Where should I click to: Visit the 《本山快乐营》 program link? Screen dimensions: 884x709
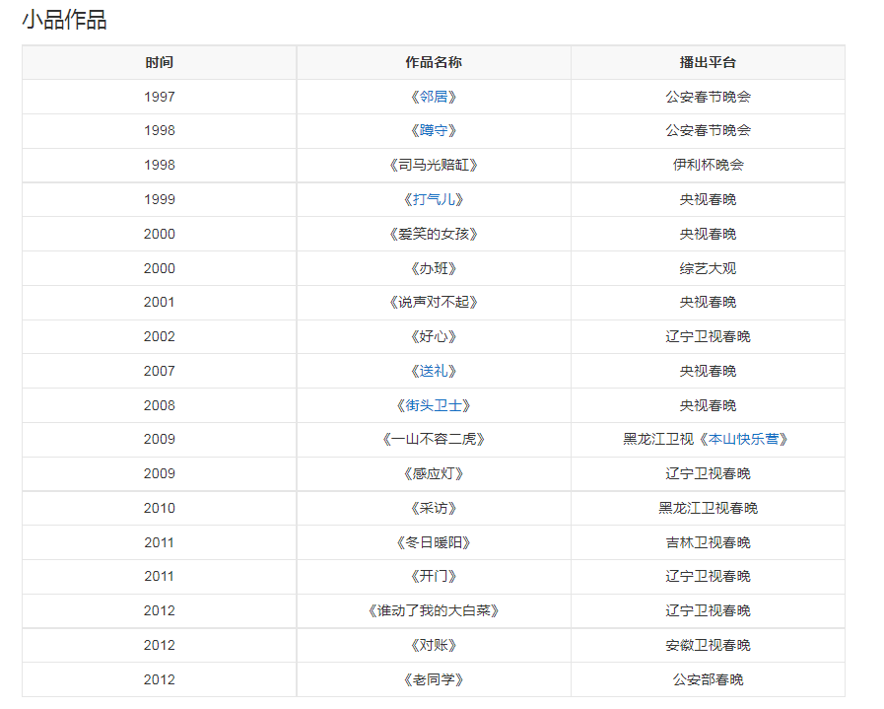748,439
